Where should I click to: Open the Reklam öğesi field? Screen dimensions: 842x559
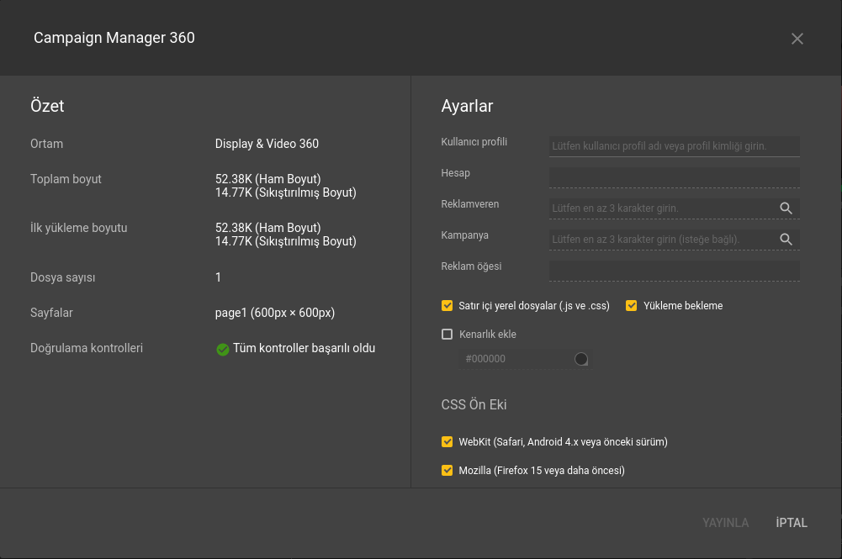coord(674,271)
